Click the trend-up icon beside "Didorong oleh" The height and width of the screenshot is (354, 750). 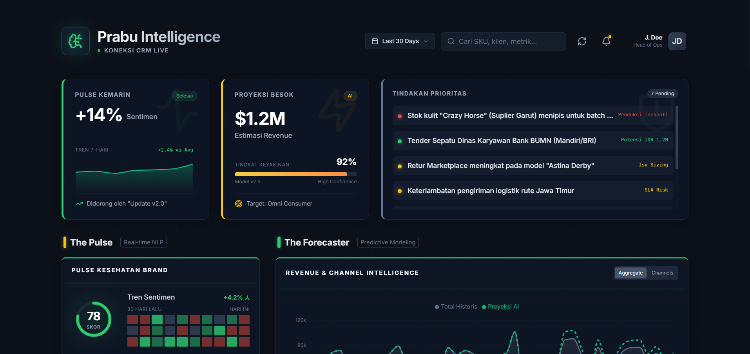79,204
